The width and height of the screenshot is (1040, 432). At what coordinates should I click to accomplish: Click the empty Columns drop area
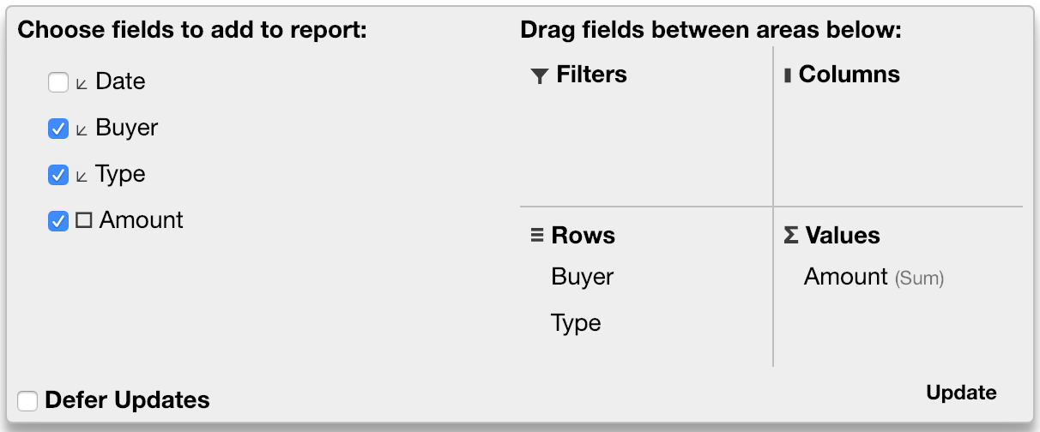coord(898,146)
